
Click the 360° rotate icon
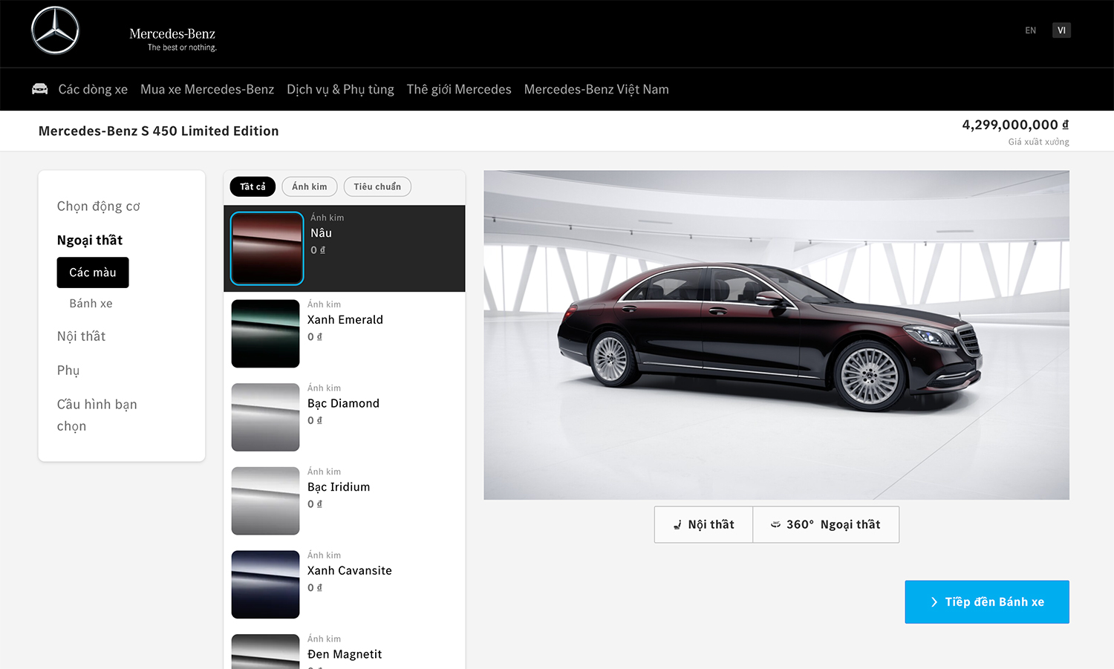pyautogui.click(x=775, y=524)
